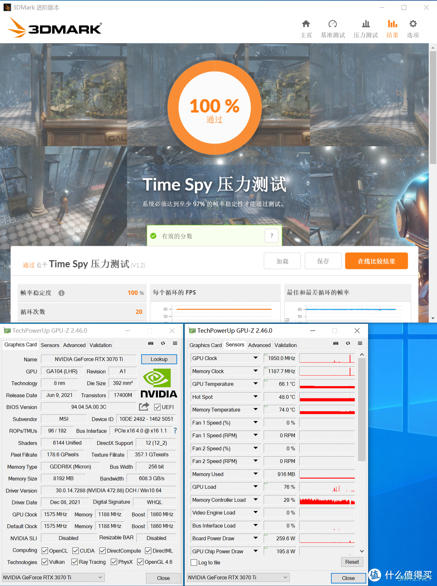Image resolution: width=437 pixels, height=586 pixels.
Task: Click the screenshot camera icon in GPU-Z Sensors window
Action: tap(336, 343)
